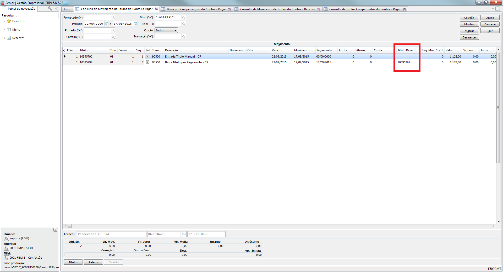Click the Portador lookup magnifier icon
The image size is (503, 272).
tap(113, 31)
